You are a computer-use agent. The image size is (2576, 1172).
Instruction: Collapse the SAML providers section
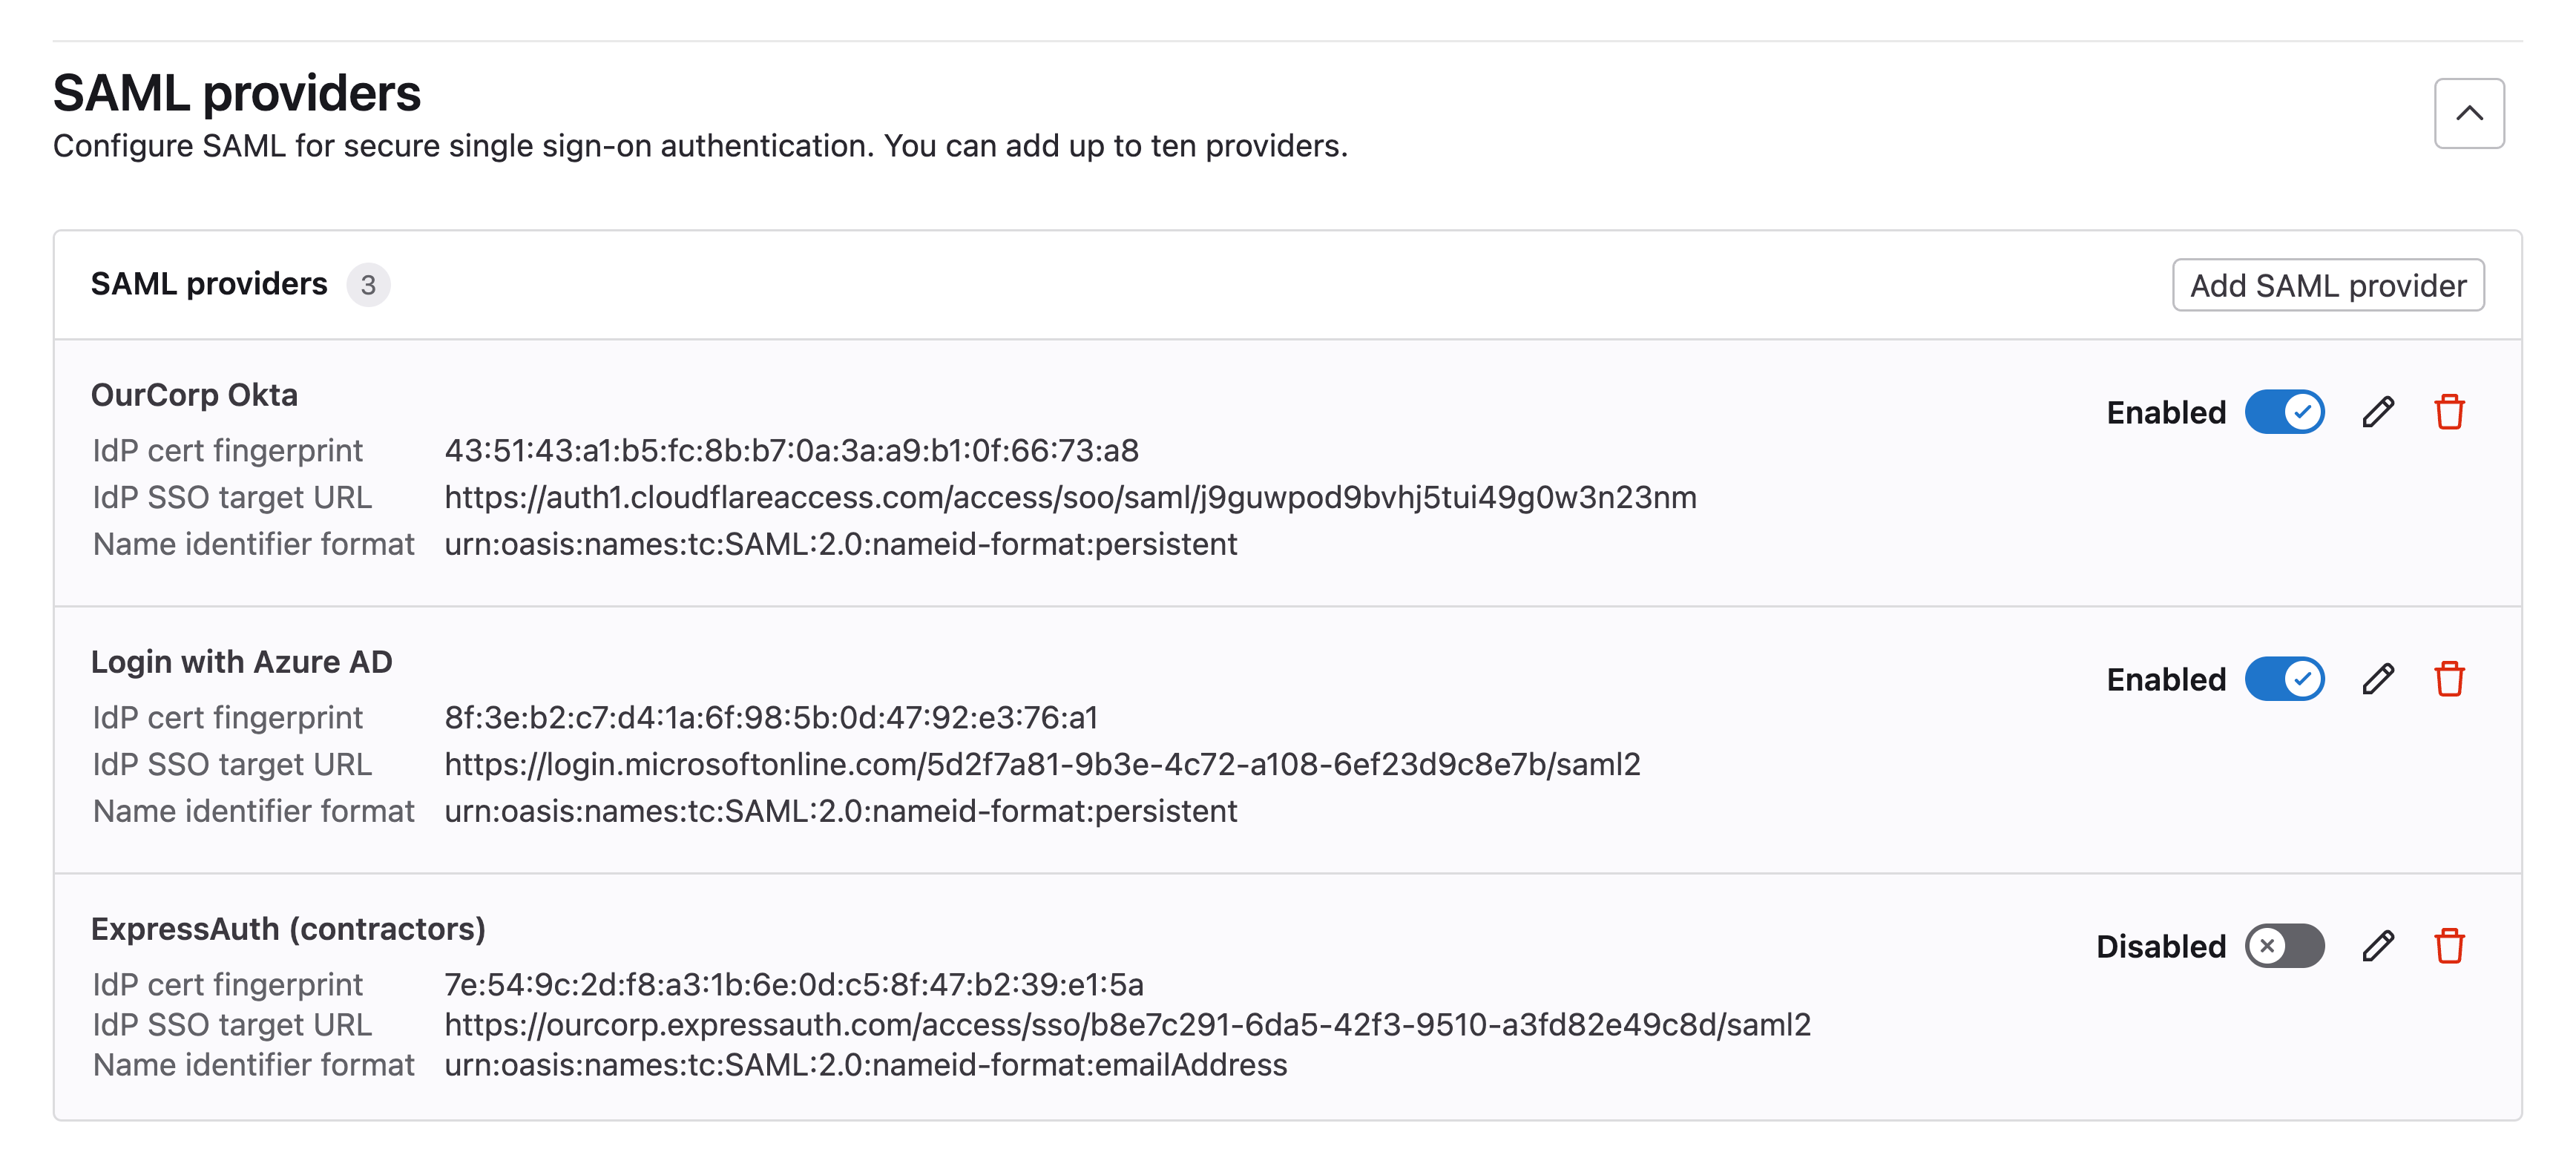(x=2469, y=113)
